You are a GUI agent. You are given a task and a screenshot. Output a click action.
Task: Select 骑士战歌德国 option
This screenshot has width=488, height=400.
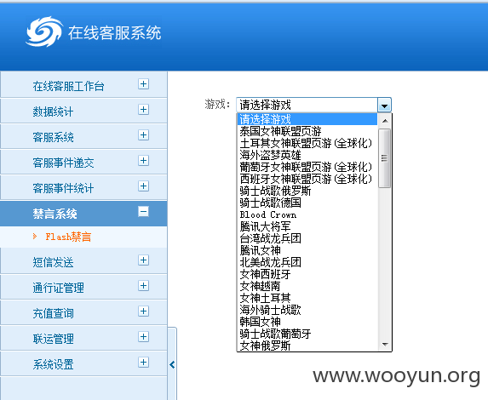(307, 203)
